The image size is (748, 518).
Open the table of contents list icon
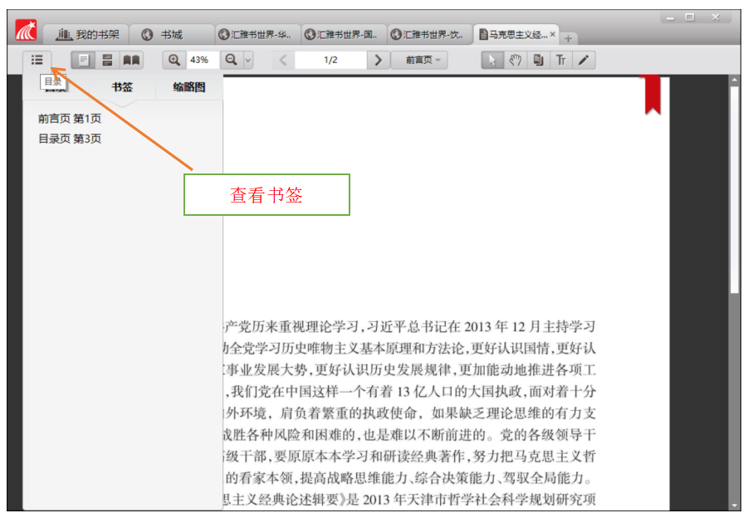[x=37, y=60]
